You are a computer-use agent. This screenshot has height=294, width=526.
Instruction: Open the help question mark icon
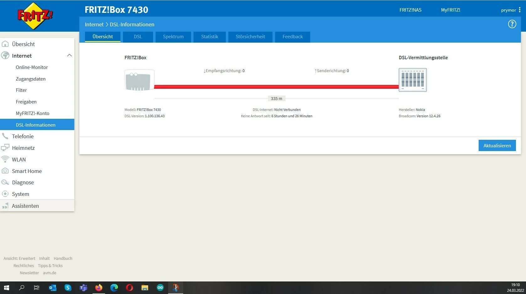512,24
